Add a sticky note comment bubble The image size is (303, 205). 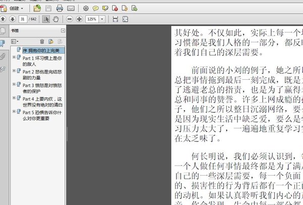coord(95,8)
